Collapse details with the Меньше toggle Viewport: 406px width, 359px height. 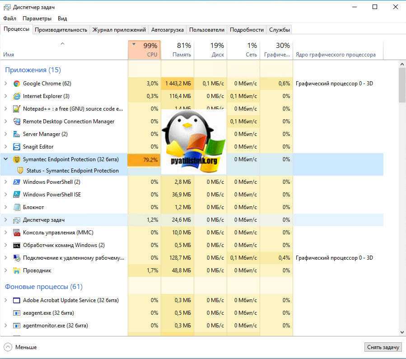pos(20,347)
